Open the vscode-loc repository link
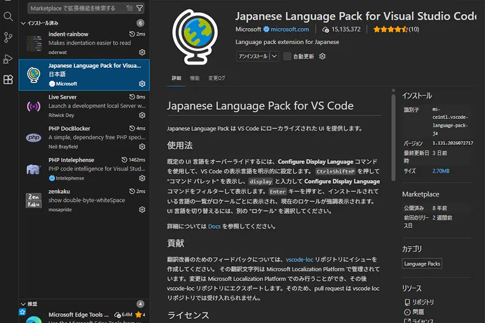Image resolution: width=485 pixels, height=323 pixels. pyautogui.click(x=300, y=259)
